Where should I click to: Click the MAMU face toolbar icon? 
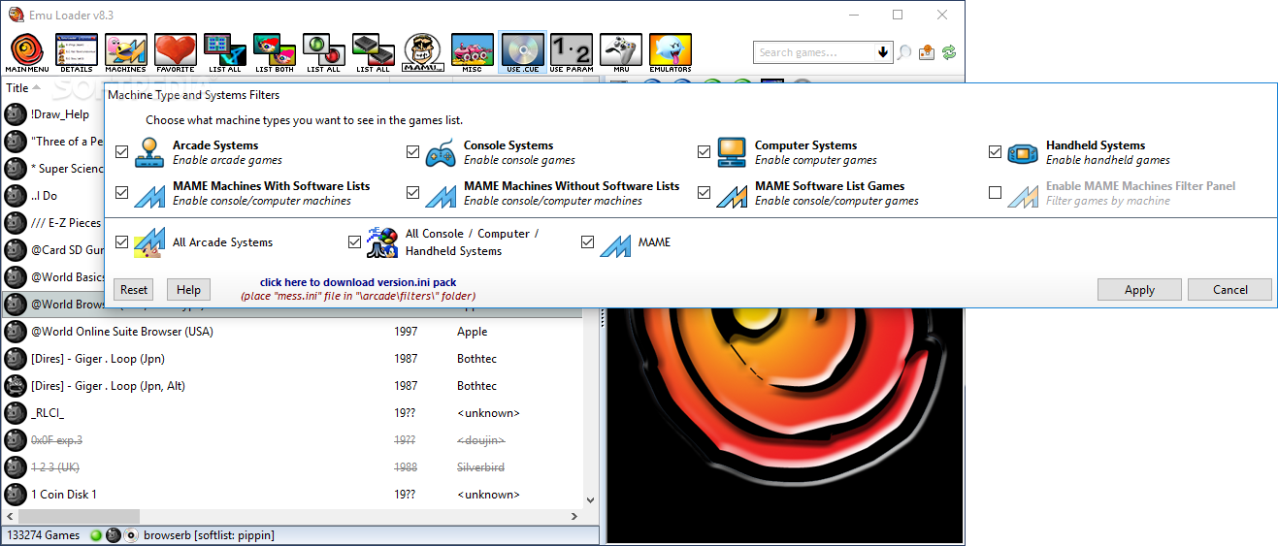point(423,53)
